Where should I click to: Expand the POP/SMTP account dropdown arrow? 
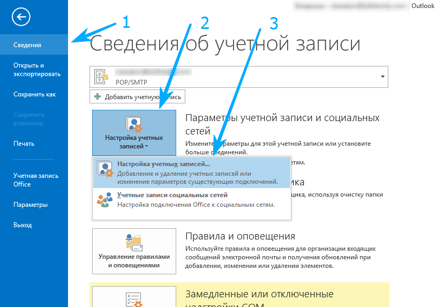382,77
